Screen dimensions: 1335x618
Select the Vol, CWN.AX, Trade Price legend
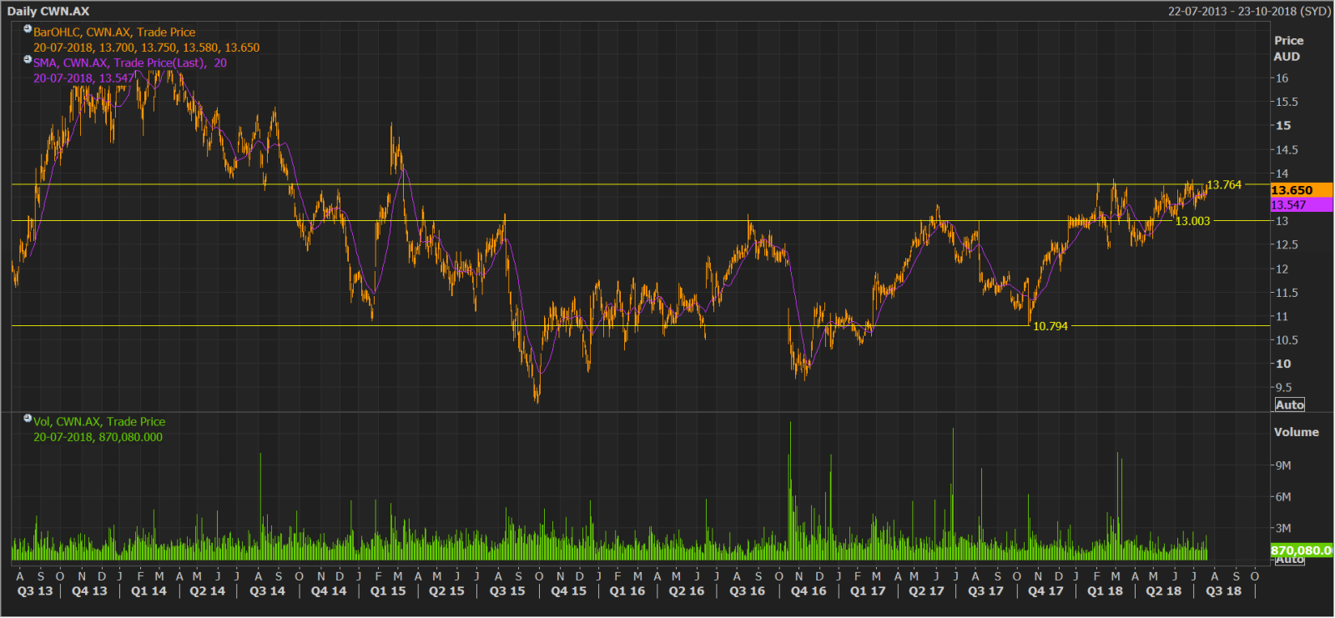click(x=99, y=422)
